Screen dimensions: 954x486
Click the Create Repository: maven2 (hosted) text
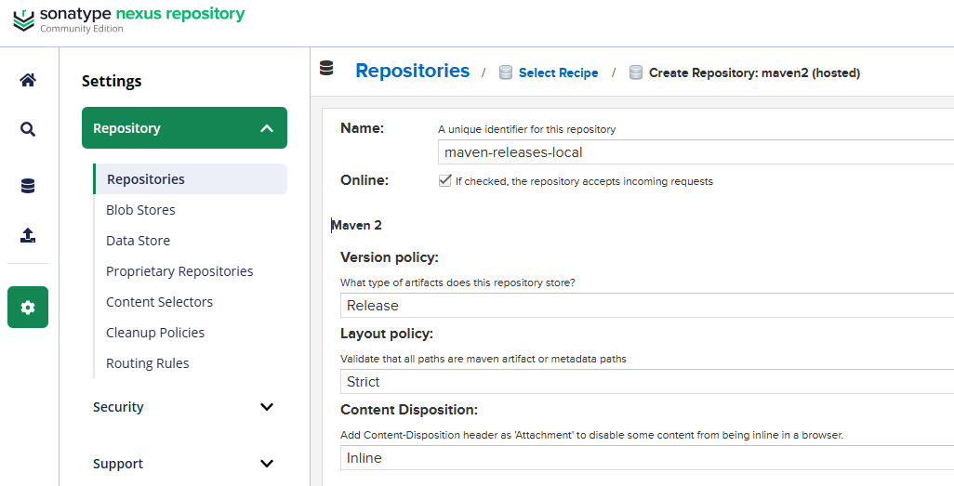coord(754,73)
